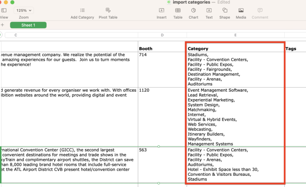Open the View sidebar icon
This screenshot has height=187, width=306.
point(4,10)
